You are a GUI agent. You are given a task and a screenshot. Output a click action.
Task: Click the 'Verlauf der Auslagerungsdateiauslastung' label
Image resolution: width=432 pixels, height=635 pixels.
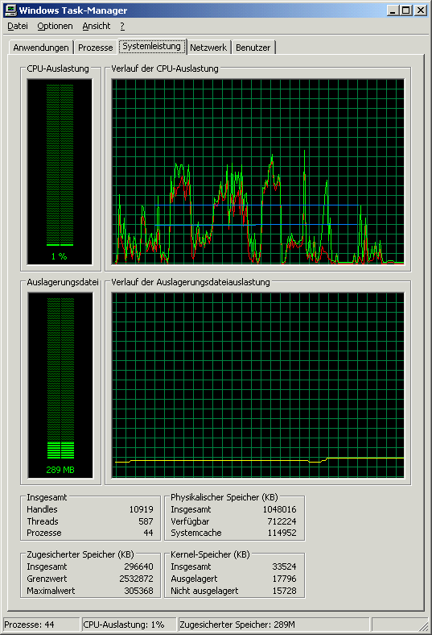pyautogui.click(x=191, y=282)
